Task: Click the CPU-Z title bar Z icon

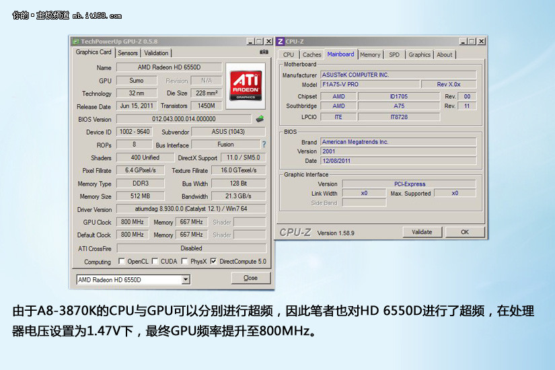Action: (281, 41)
